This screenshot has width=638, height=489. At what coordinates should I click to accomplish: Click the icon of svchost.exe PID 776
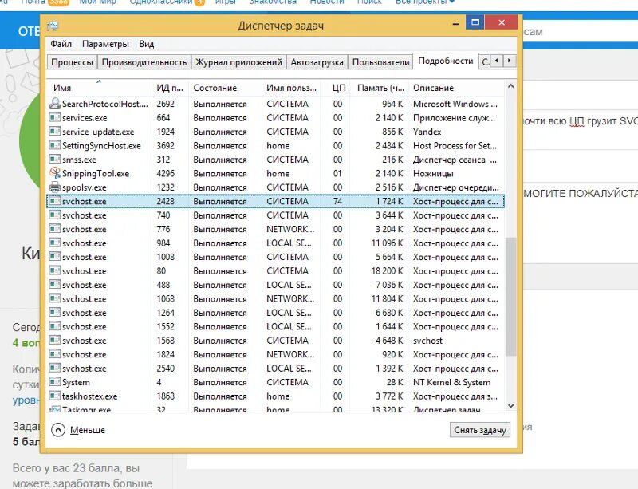(54, 229)
